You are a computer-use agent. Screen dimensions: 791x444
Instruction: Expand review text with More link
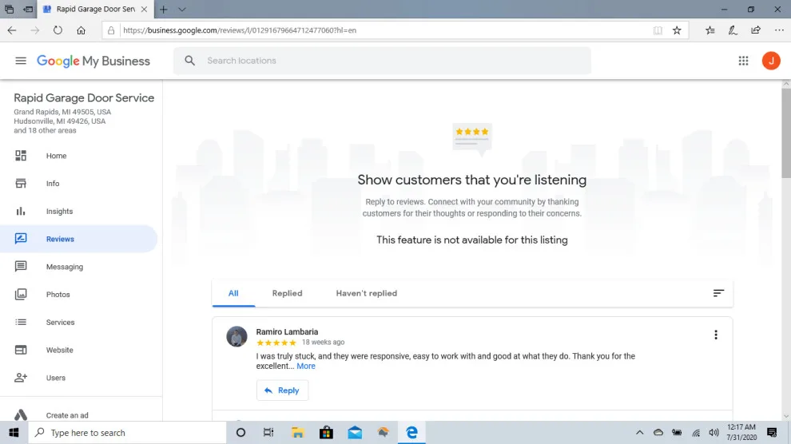pos(306,366)
